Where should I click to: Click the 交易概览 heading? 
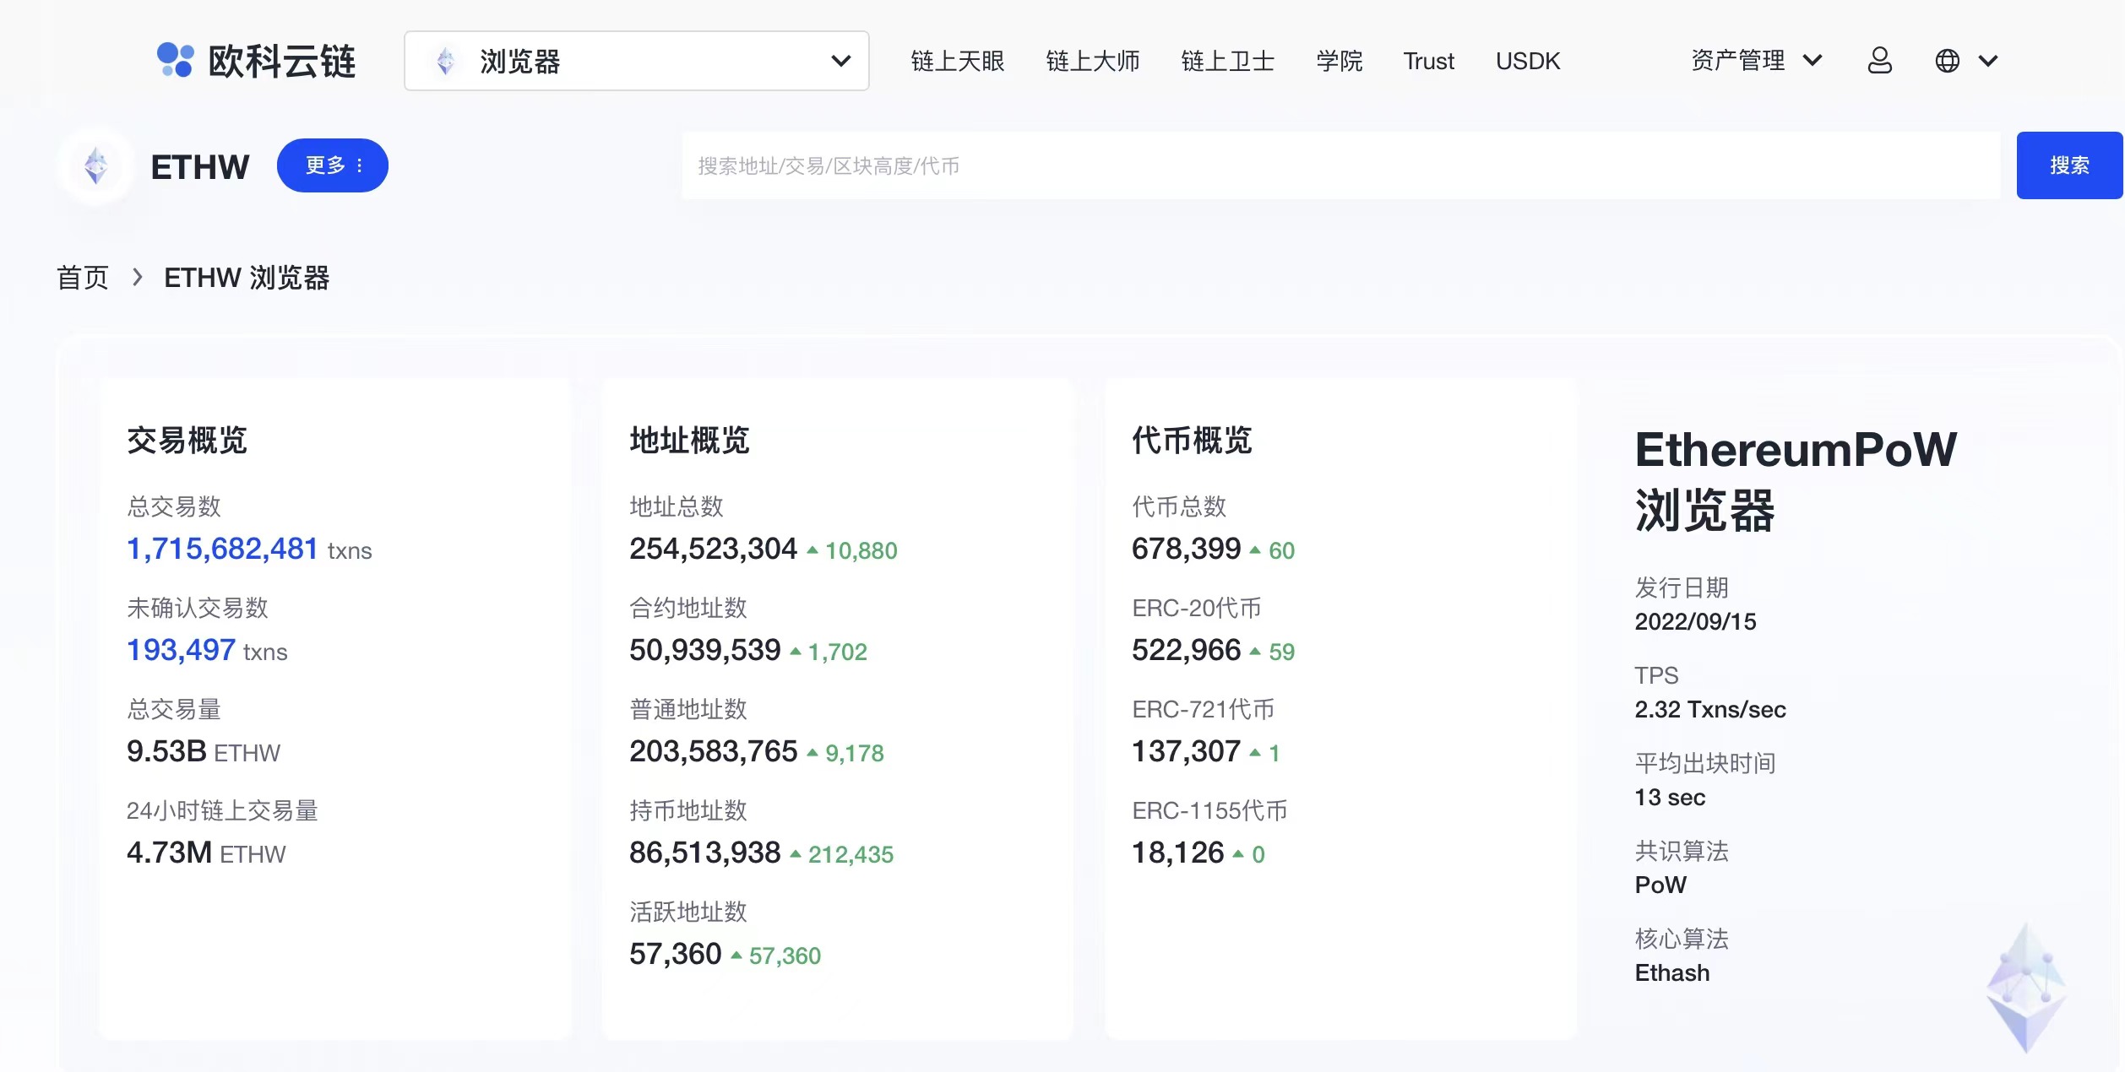click(187, 441)
